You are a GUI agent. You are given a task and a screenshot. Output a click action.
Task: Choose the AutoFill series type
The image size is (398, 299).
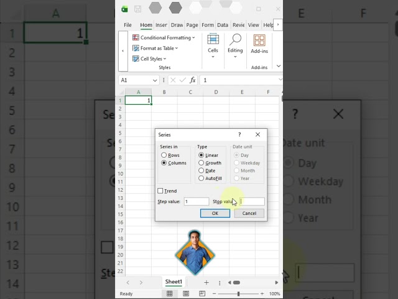tap(201, 178)
